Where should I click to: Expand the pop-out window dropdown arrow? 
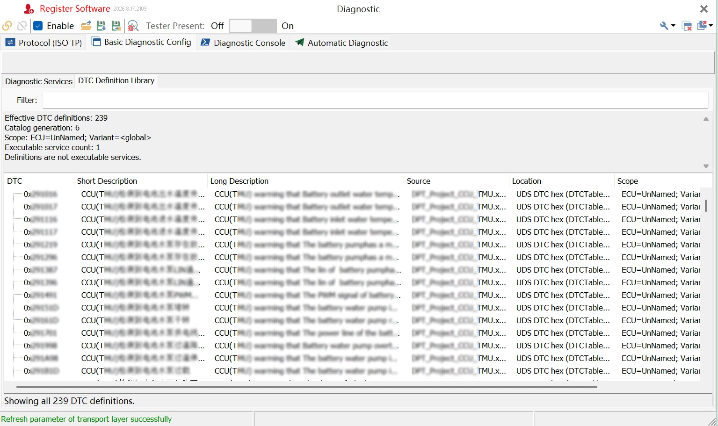[x=711, y=26]
